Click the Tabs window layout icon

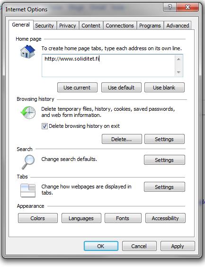pos(28,190)
